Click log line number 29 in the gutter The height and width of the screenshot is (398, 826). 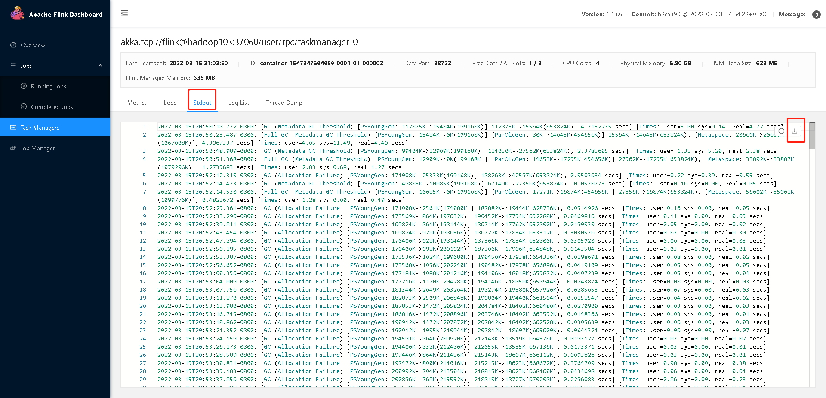click(143, 380)
